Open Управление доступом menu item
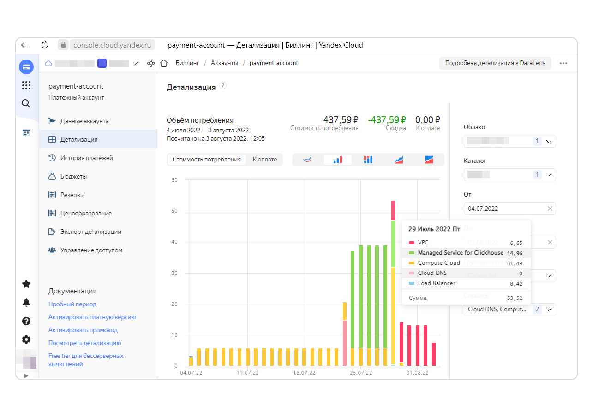 [98, 250]
